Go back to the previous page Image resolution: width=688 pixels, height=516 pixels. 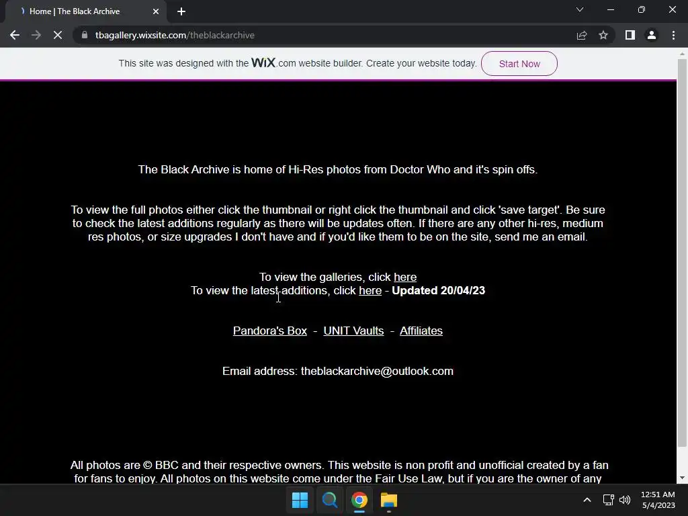(15, 35)
